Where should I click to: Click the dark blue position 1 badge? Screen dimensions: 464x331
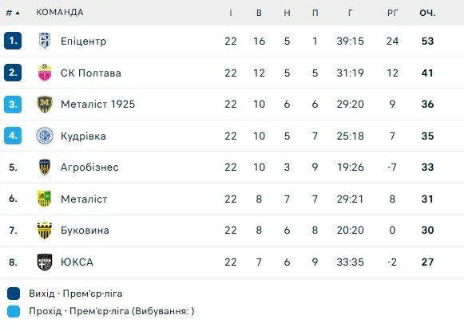pos(13,41)
